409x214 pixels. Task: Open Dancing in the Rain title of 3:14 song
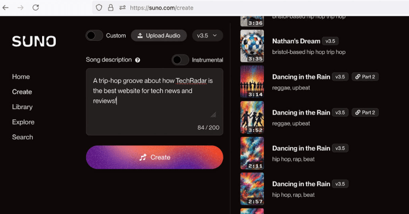pyautogui.click(x=301, y=77)
